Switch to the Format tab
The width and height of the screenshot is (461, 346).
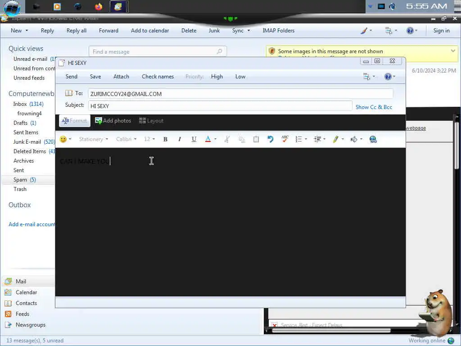pos(75,121)
